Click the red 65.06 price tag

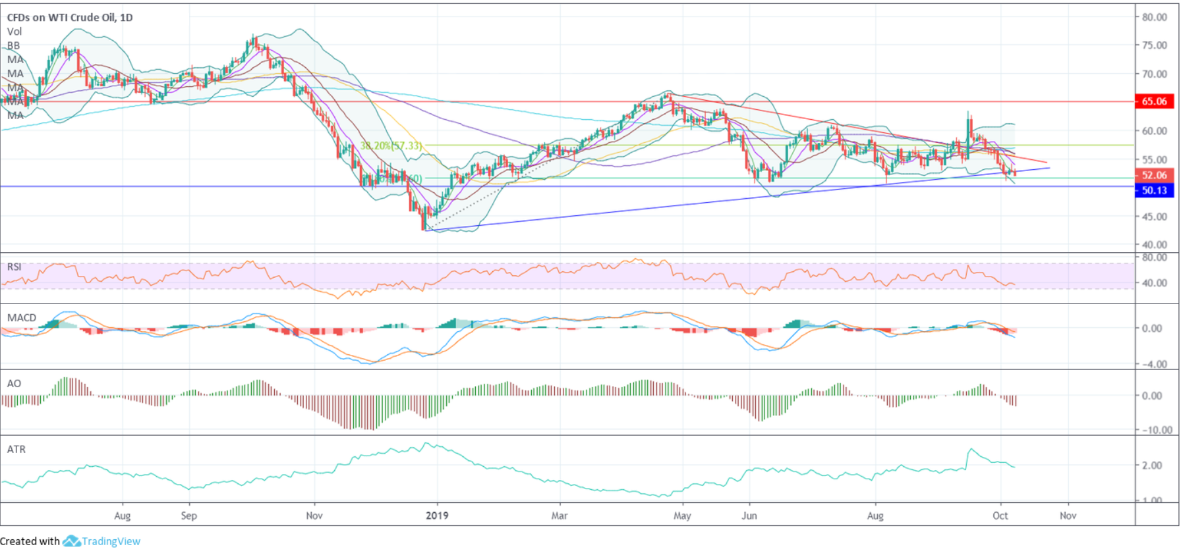tap(1154, 101)
